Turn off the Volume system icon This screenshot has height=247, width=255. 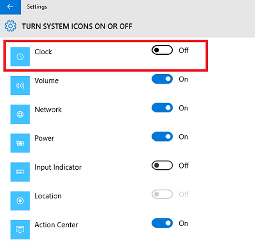coord(162,79)
